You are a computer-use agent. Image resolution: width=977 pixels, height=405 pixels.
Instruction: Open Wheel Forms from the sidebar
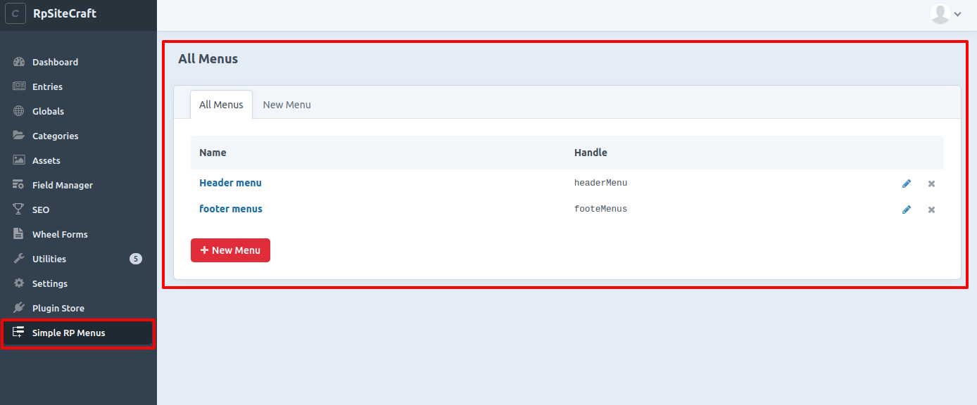(x=60, y=234)
